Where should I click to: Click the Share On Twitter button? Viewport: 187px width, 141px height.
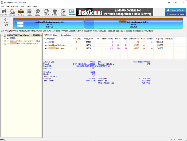click(x=176, y=10)
